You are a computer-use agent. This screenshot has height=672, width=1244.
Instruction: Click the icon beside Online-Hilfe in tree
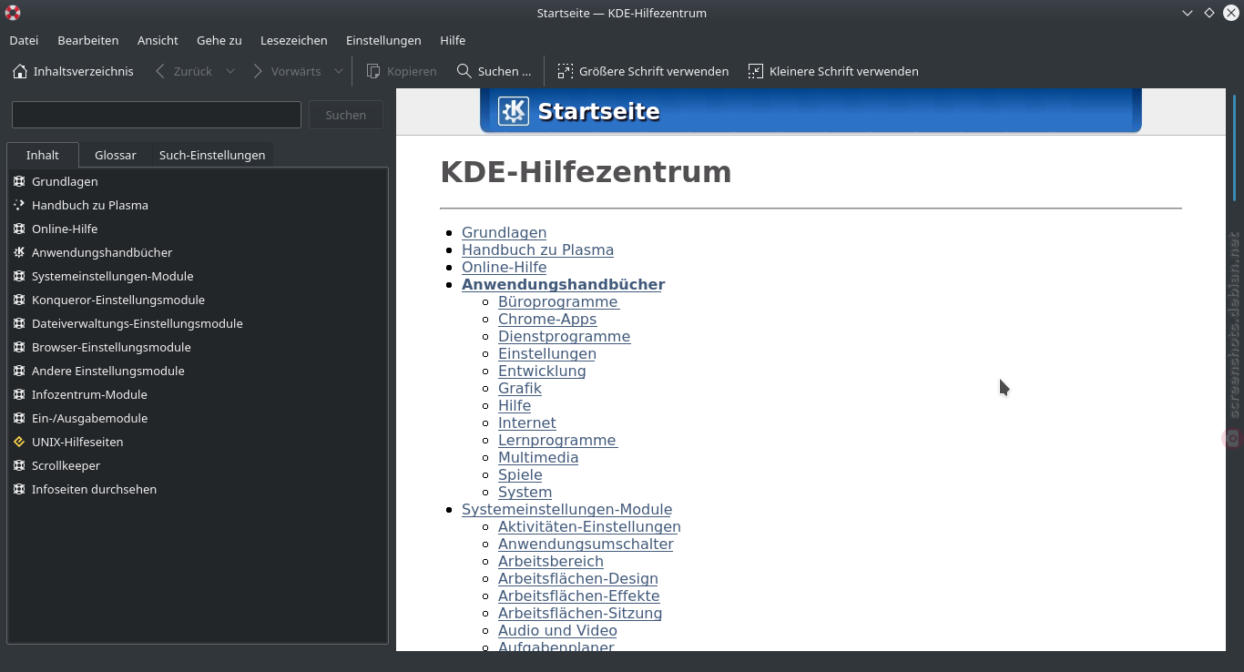(19, 229)
